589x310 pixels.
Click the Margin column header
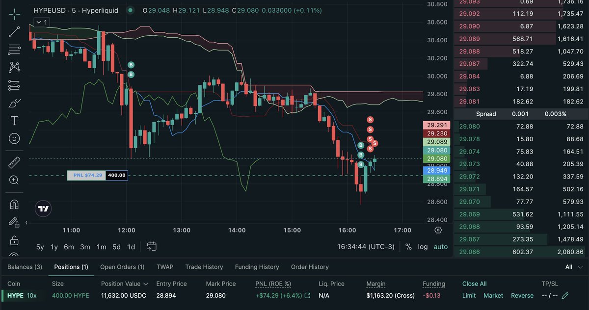375,284
